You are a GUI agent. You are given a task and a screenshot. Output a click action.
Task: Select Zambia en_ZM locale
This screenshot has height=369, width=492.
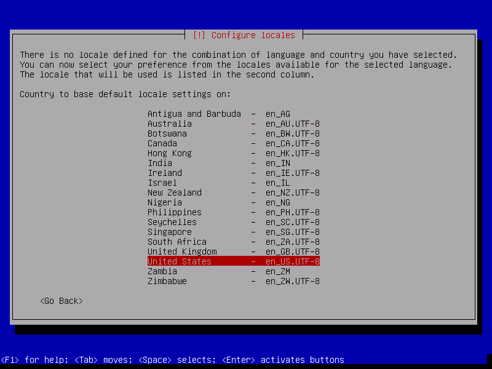click(x=162, y=271)
